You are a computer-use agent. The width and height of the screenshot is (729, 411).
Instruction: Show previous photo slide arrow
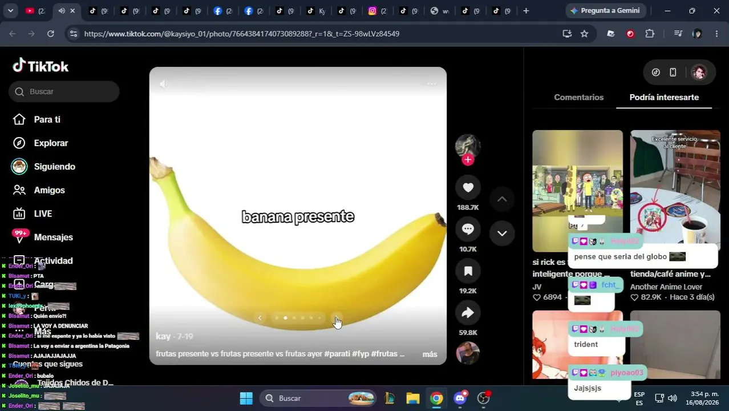[x=260, y=318]
